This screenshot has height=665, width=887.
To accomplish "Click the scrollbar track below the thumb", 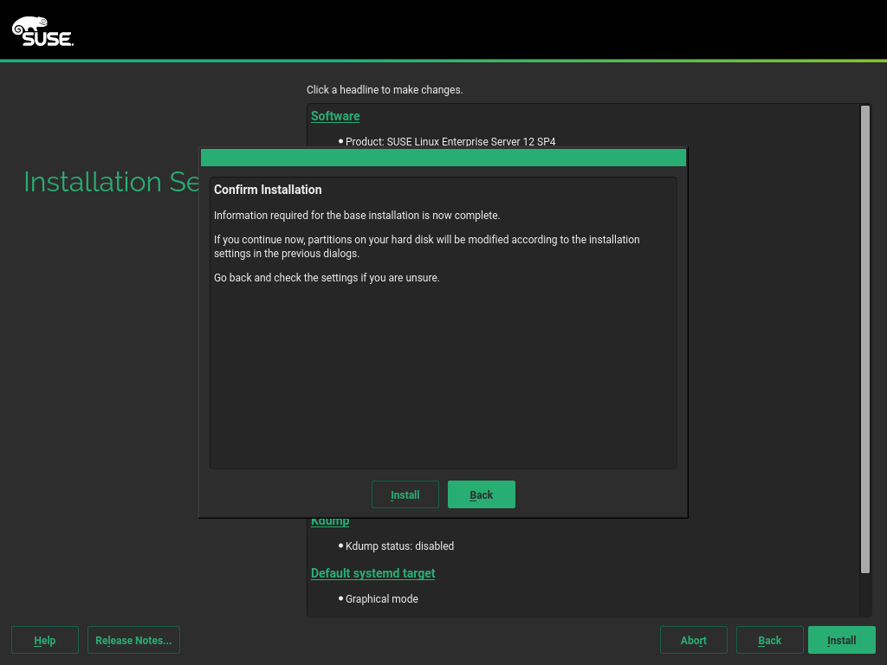I will 864,594.
